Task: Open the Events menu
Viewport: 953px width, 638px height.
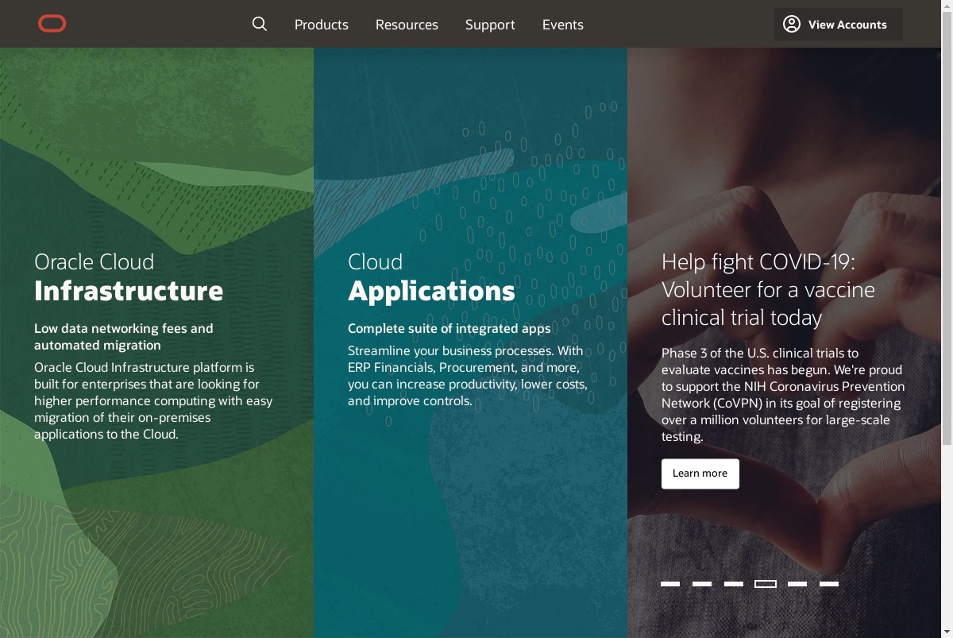Action: click(563, 25)
